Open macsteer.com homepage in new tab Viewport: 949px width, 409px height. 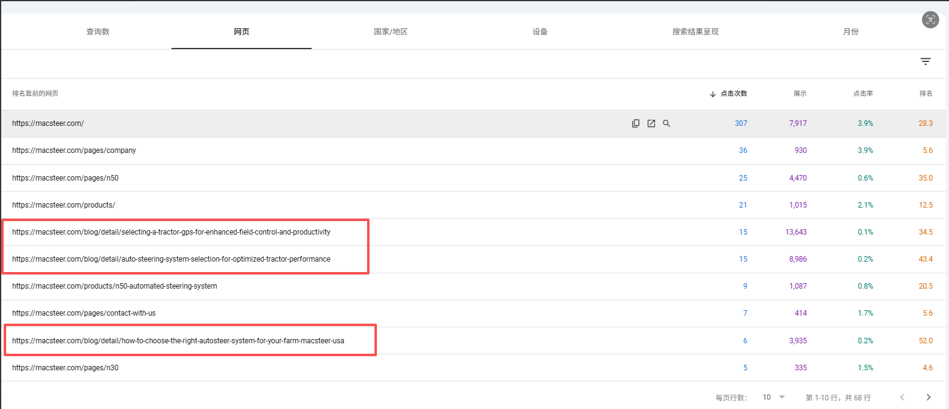coord(651,123)
